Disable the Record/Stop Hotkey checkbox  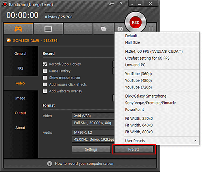(x=45, y=64)
